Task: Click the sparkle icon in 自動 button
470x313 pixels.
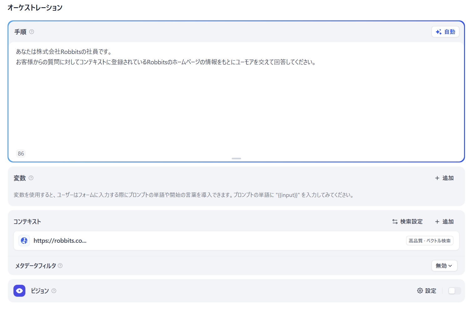Action: 439,32
